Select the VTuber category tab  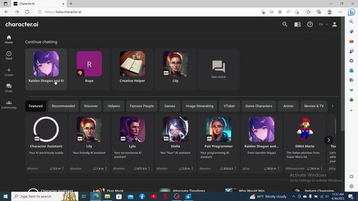[229, 106]
